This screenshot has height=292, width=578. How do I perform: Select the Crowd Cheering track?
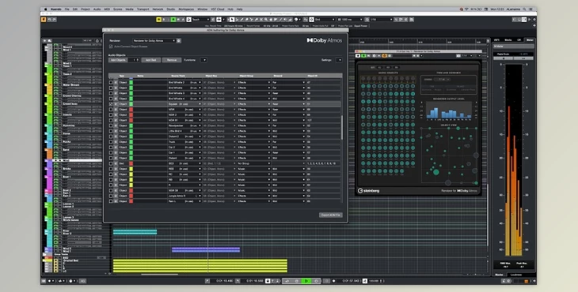tap(72, 95)
